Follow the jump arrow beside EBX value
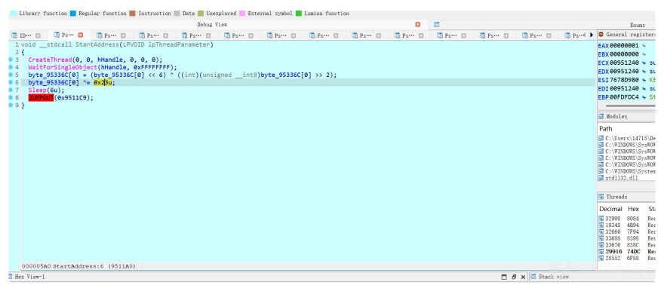664x285 pixels. 644,54
